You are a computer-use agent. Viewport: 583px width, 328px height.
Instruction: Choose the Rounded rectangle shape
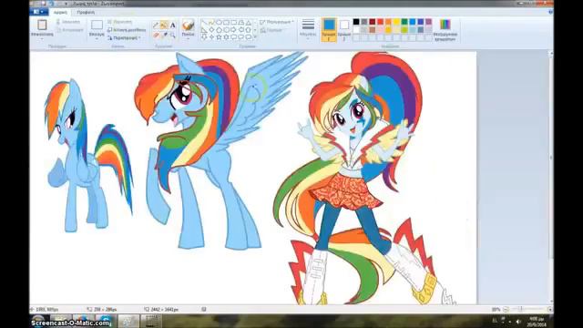coord(233,23)
